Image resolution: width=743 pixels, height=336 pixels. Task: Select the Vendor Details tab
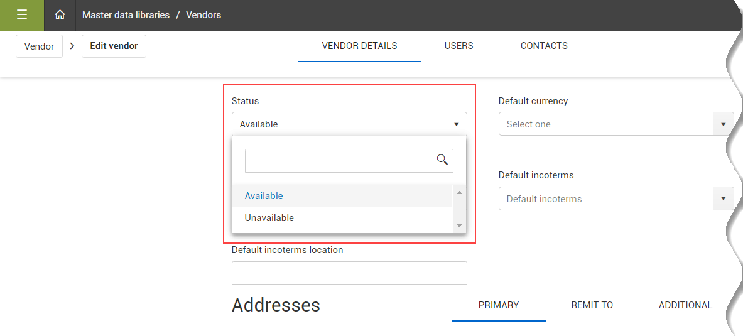(359, 46)
